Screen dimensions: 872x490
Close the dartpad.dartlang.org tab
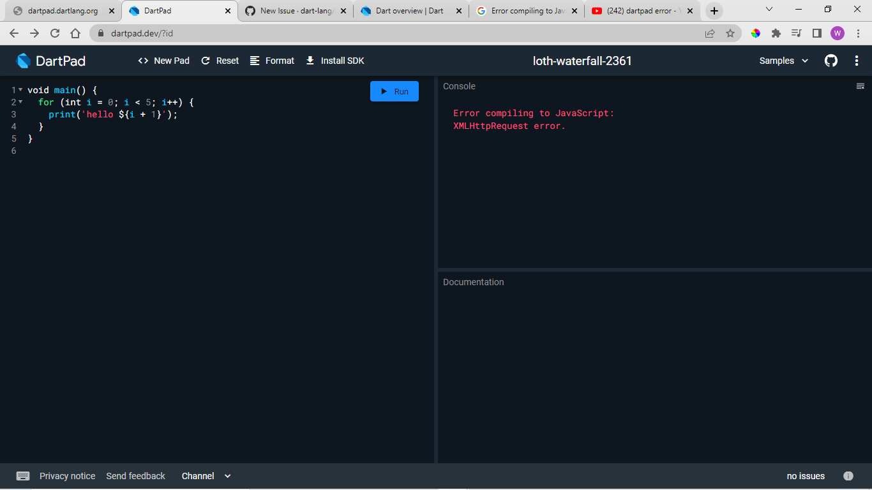(112, 11)
